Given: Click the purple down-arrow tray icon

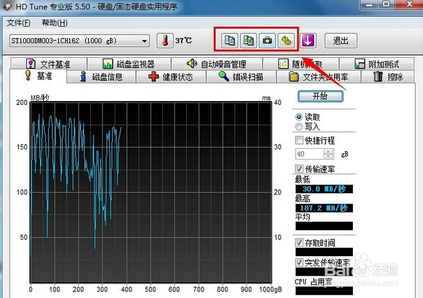Looking at the screenshot, I should 308,41.
